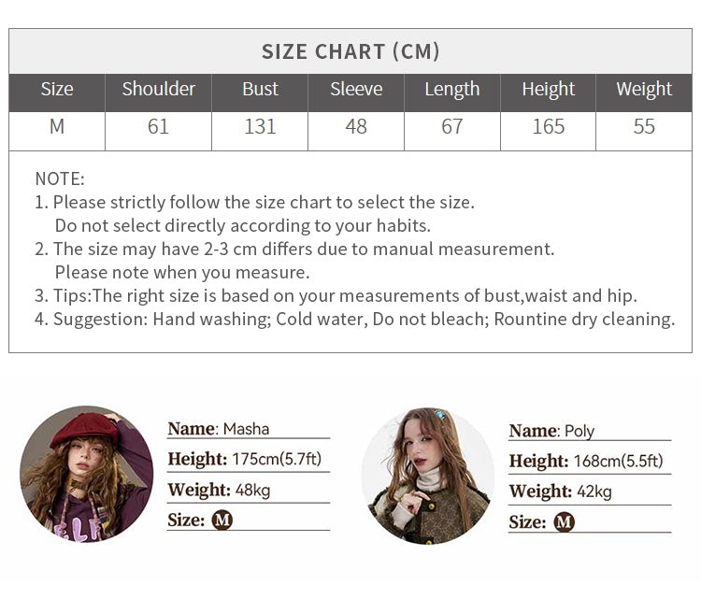The height and width of the screenshot is (613, 701).
Task: Click Masha's height 175cm(5.7ft) text
Action: click(277, 459)
